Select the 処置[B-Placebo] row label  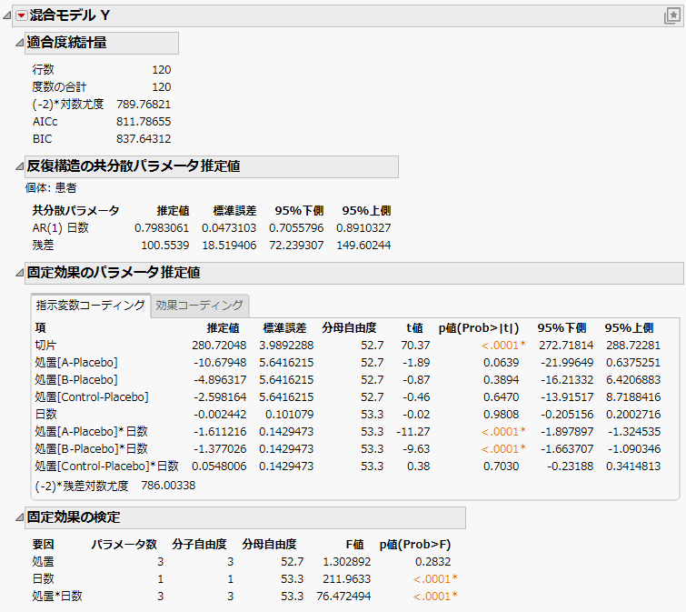pos(76,379)
